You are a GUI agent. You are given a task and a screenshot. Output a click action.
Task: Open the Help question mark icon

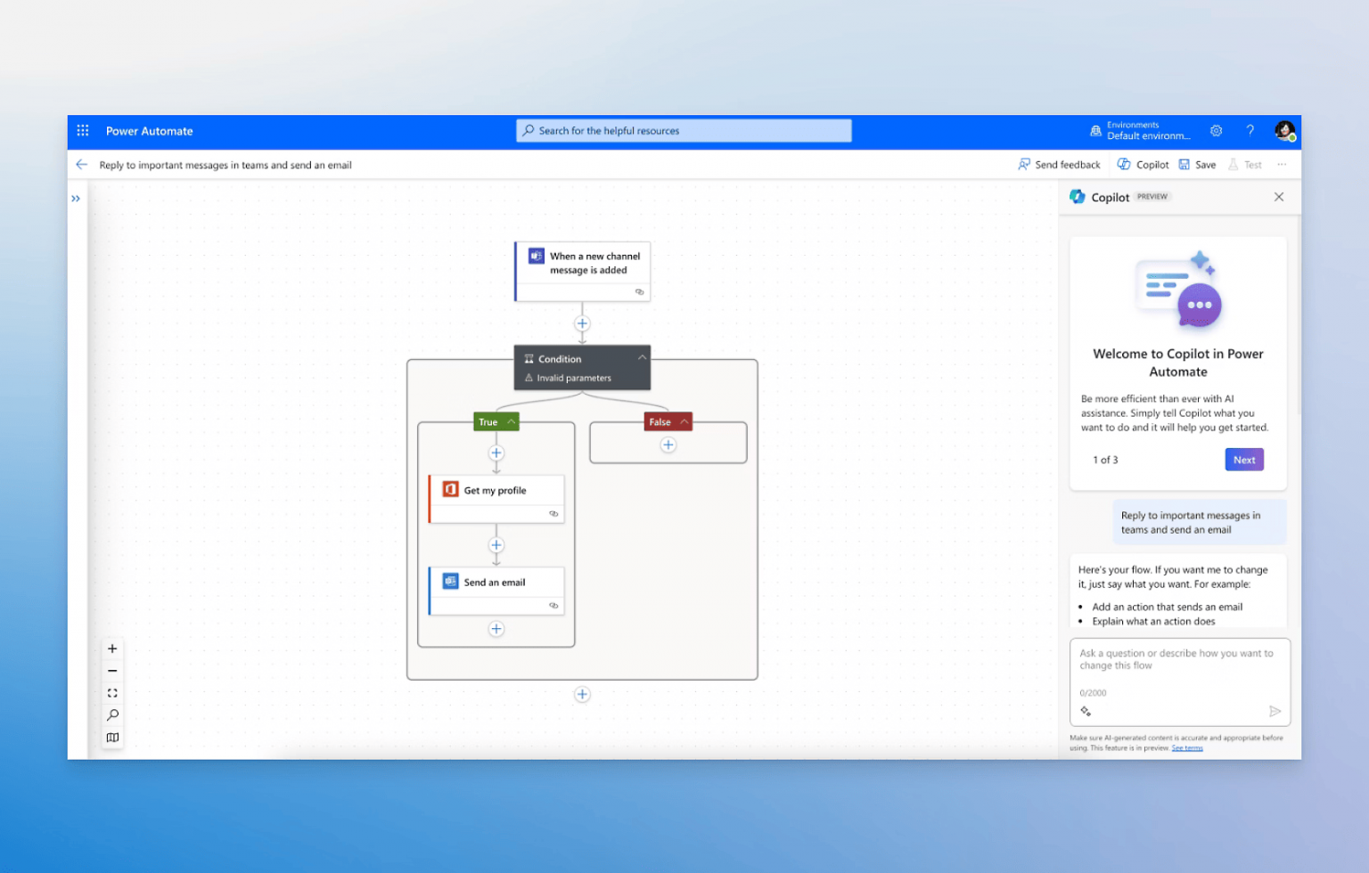pyautogui.click(x=1250, y=130)
